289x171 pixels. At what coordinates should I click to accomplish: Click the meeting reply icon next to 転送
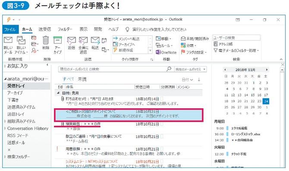coord(104,41)
